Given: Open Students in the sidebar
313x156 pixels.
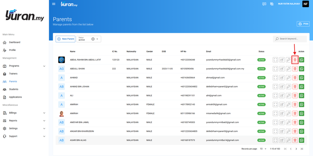Looking at the screenshot, I should click(14, 89).
